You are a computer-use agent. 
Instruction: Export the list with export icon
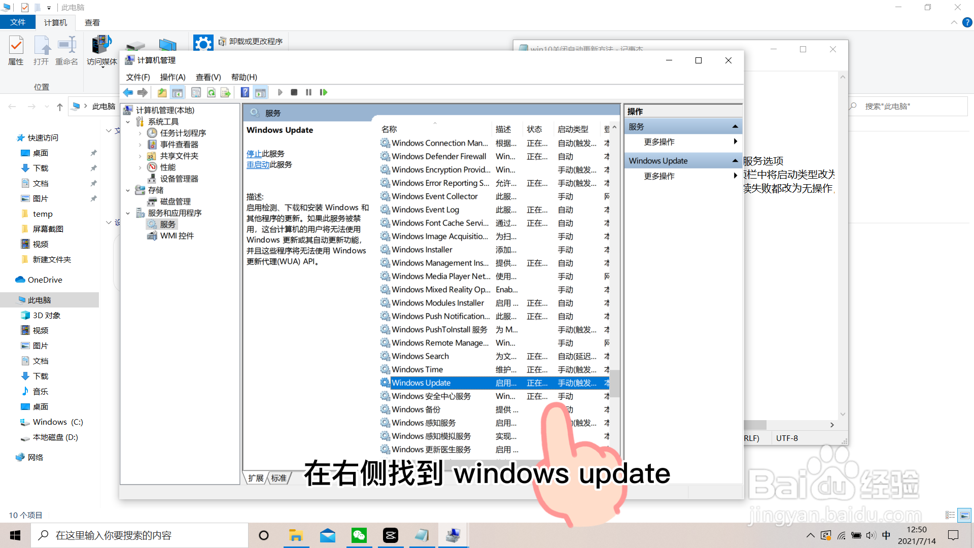click(225, 92)
